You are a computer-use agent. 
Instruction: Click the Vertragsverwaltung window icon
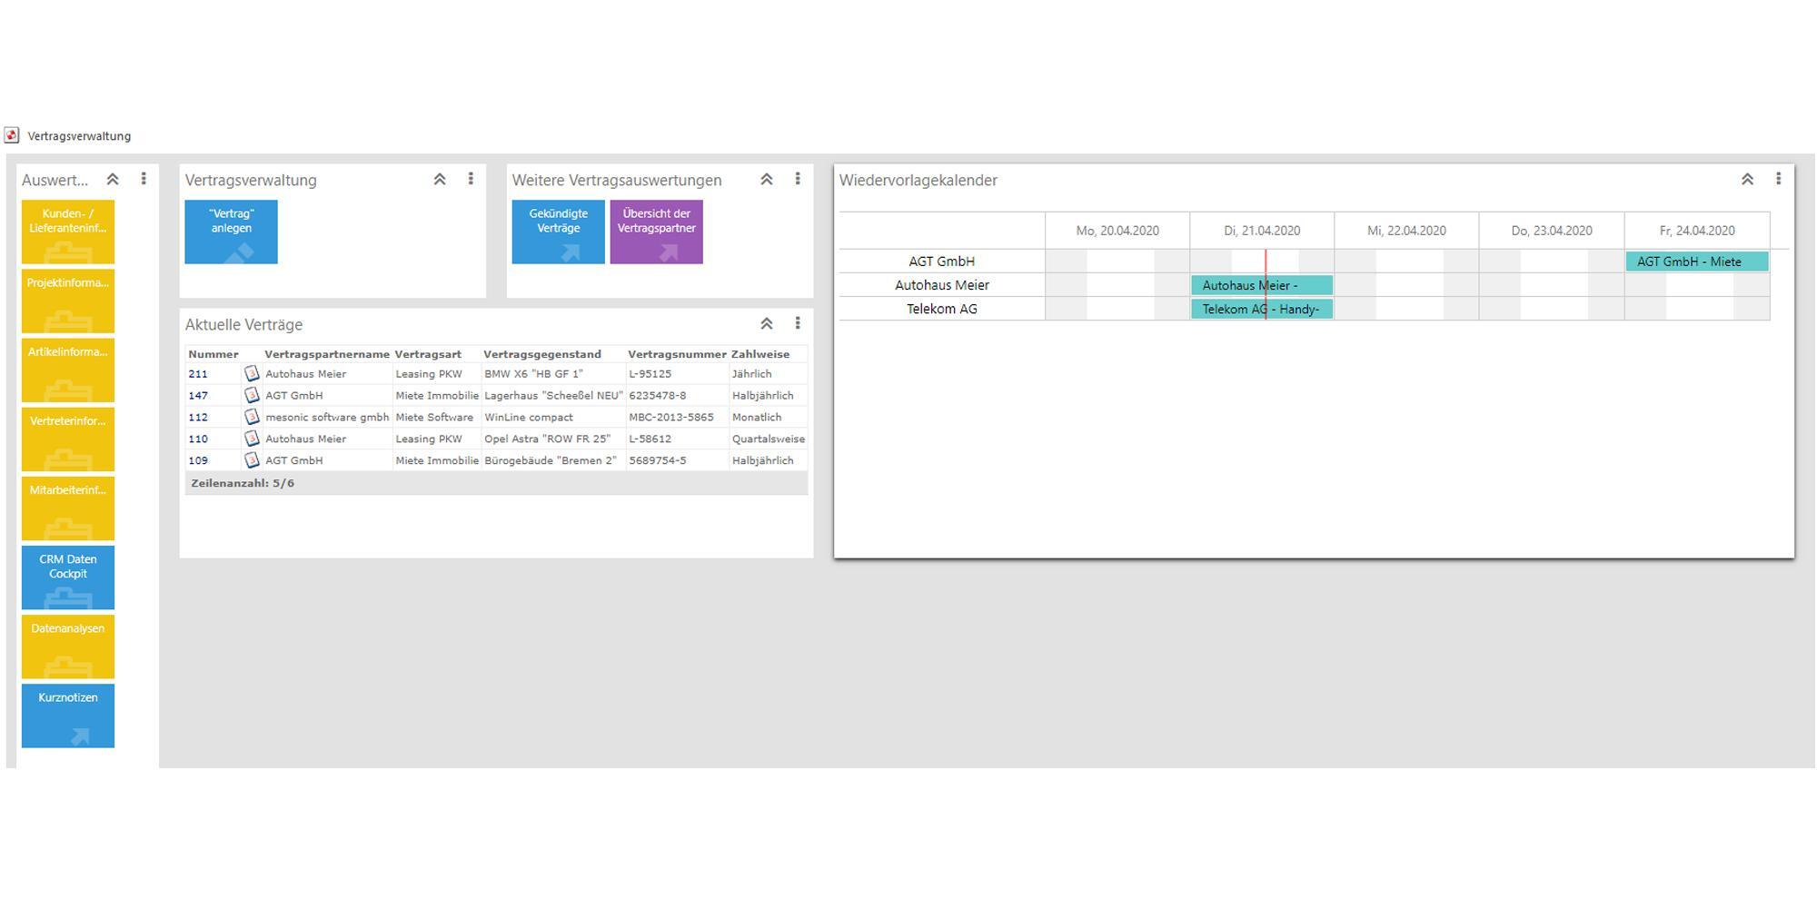(x=12, y=135)
